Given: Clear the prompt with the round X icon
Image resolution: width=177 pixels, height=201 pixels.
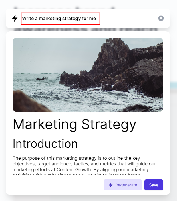Looking at the screenshot, I should click(x=161, y=18).
